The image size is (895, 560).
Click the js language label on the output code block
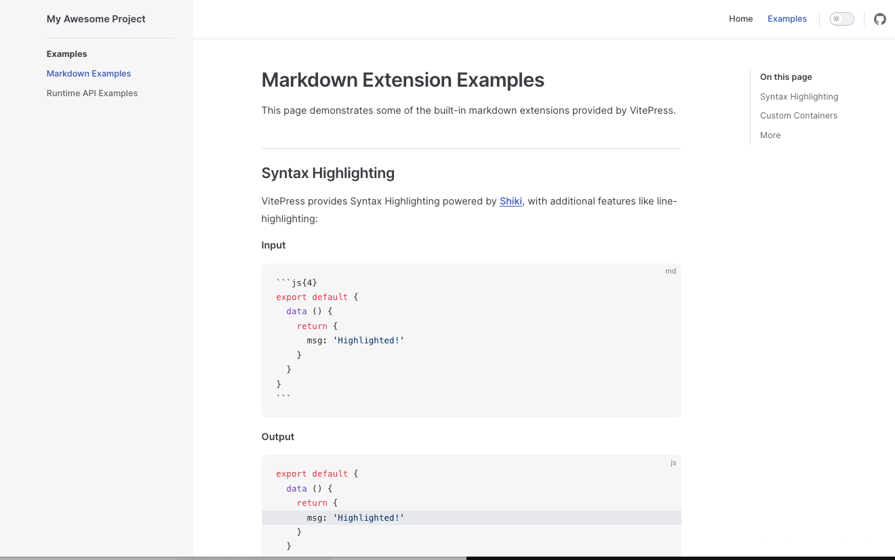(673, 463)
